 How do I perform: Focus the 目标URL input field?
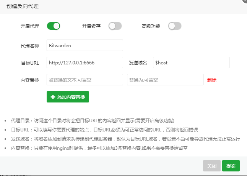point(85,62)
